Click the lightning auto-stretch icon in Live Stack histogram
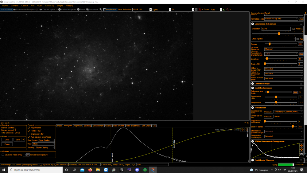The height and width of the screenshot is (173, 307). pos(243,130)
